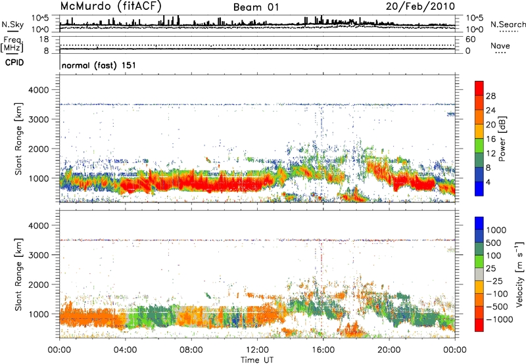Pick the blue top segment of Velocity colorbar
The image size is (526, 364).
pyautogui.click(x=479, y=223)
